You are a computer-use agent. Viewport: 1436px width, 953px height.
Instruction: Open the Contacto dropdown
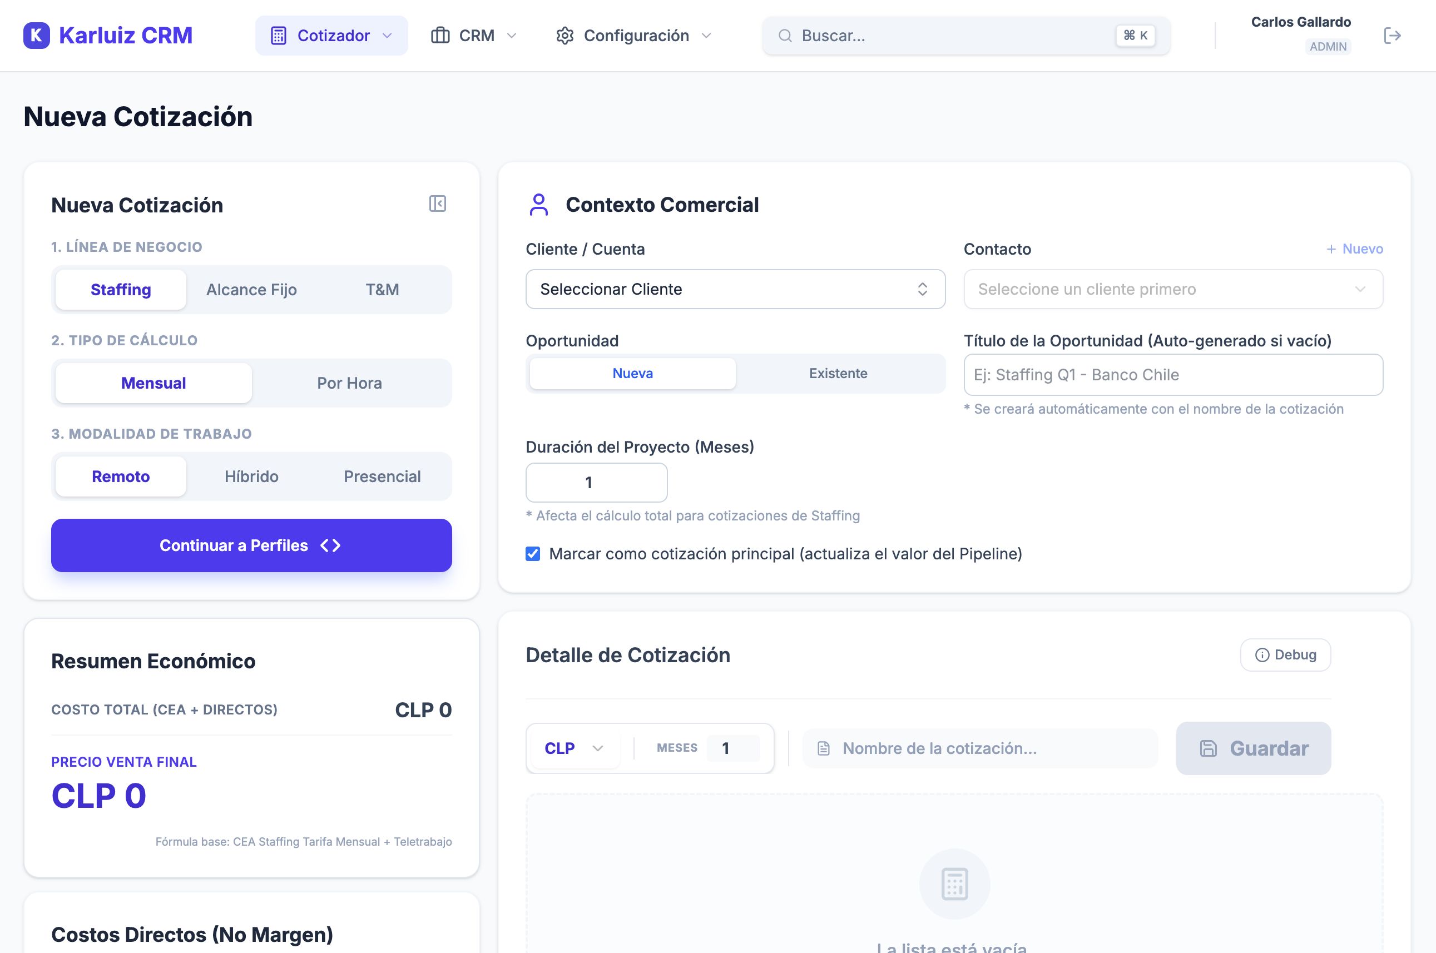(x=1172, y=289)
